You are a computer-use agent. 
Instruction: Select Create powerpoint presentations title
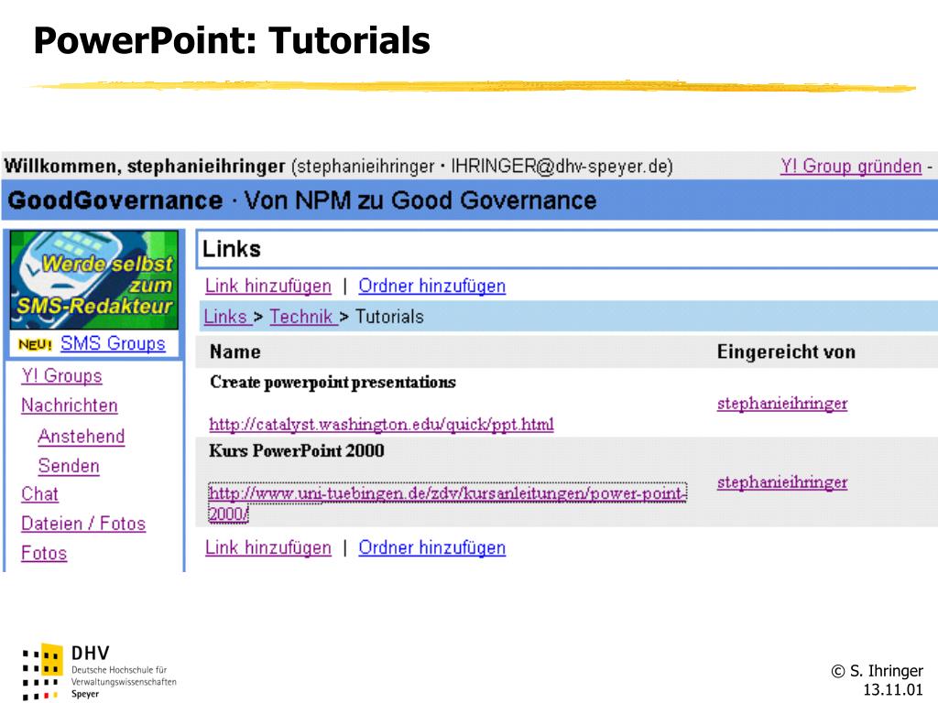333,383
